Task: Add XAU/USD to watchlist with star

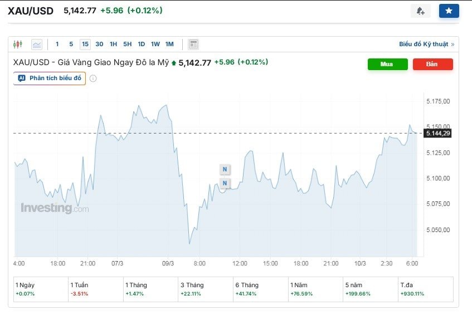Action: pyautogui.click(x=449, y=11)
